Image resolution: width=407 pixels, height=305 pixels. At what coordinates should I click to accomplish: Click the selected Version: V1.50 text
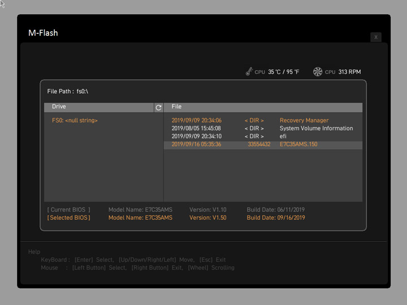tap(207, 217)
